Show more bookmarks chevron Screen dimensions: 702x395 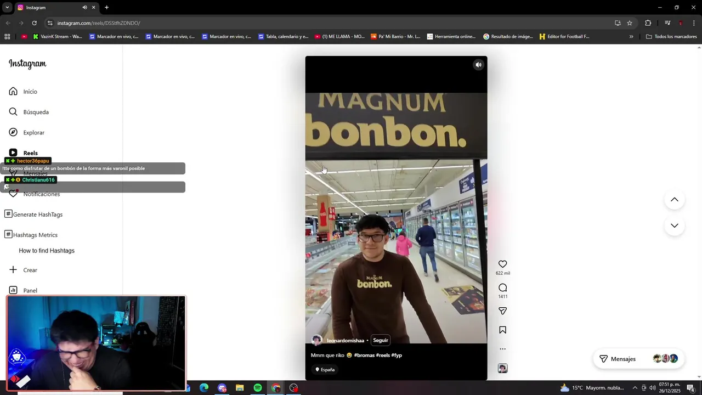point(631,37)
